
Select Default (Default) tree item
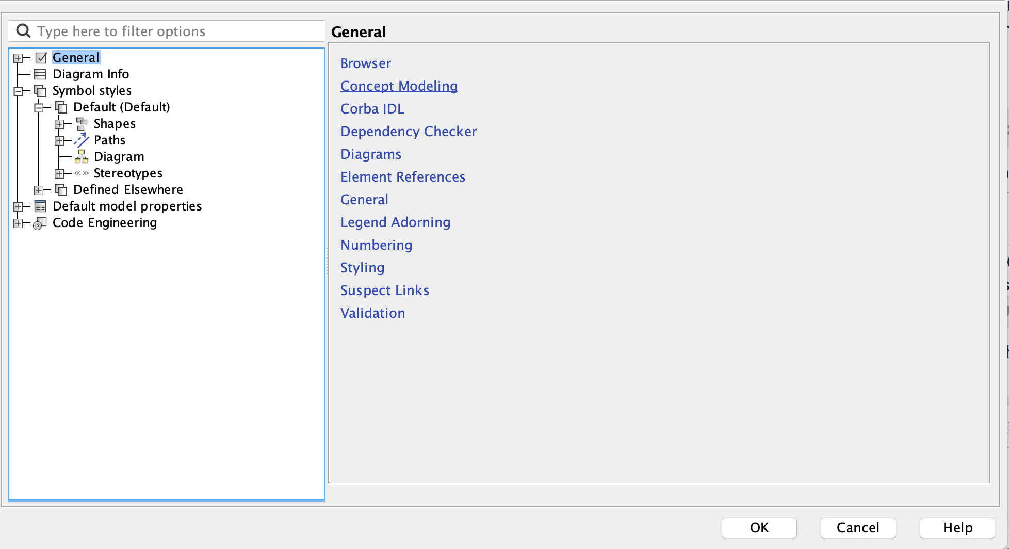(121, 107)
